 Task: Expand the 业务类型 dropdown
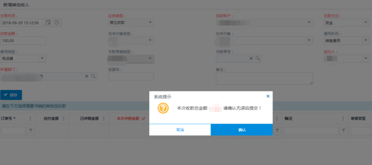click(150, 22)
